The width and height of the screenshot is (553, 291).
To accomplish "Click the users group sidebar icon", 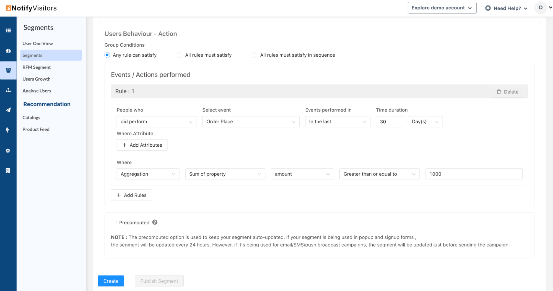I will [x=8, y=70].
